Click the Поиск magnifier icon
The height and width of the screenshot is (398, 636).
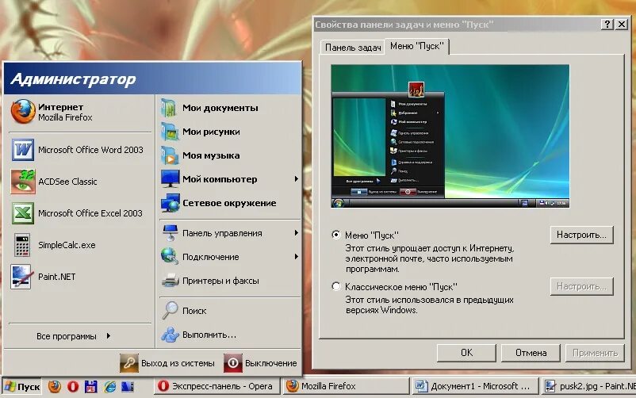tap(170, 310)
